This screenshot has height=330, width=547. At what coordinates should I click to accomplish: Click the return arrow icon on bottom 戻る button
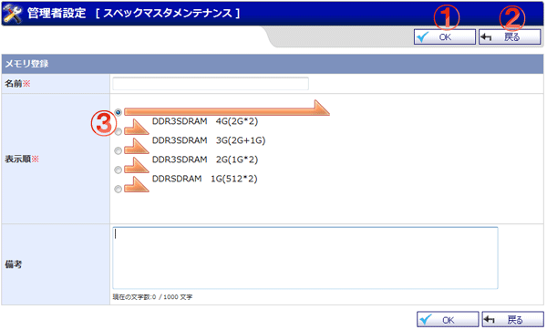point(490,320)
